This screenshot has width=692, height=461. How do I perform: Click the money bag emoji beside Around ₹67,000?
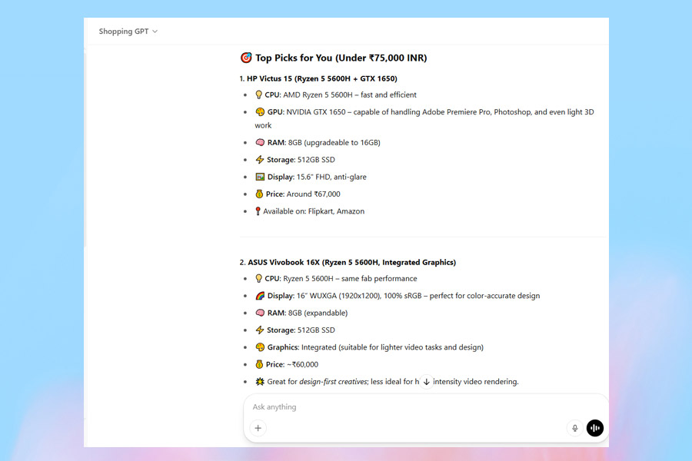coord(260,194)
